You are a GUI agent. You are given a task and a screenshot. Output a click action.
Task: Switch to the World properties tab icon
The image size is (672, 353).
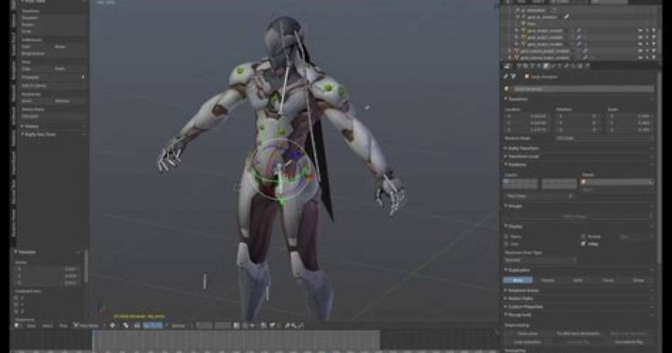pyautogui.click(x=539, y=66)
